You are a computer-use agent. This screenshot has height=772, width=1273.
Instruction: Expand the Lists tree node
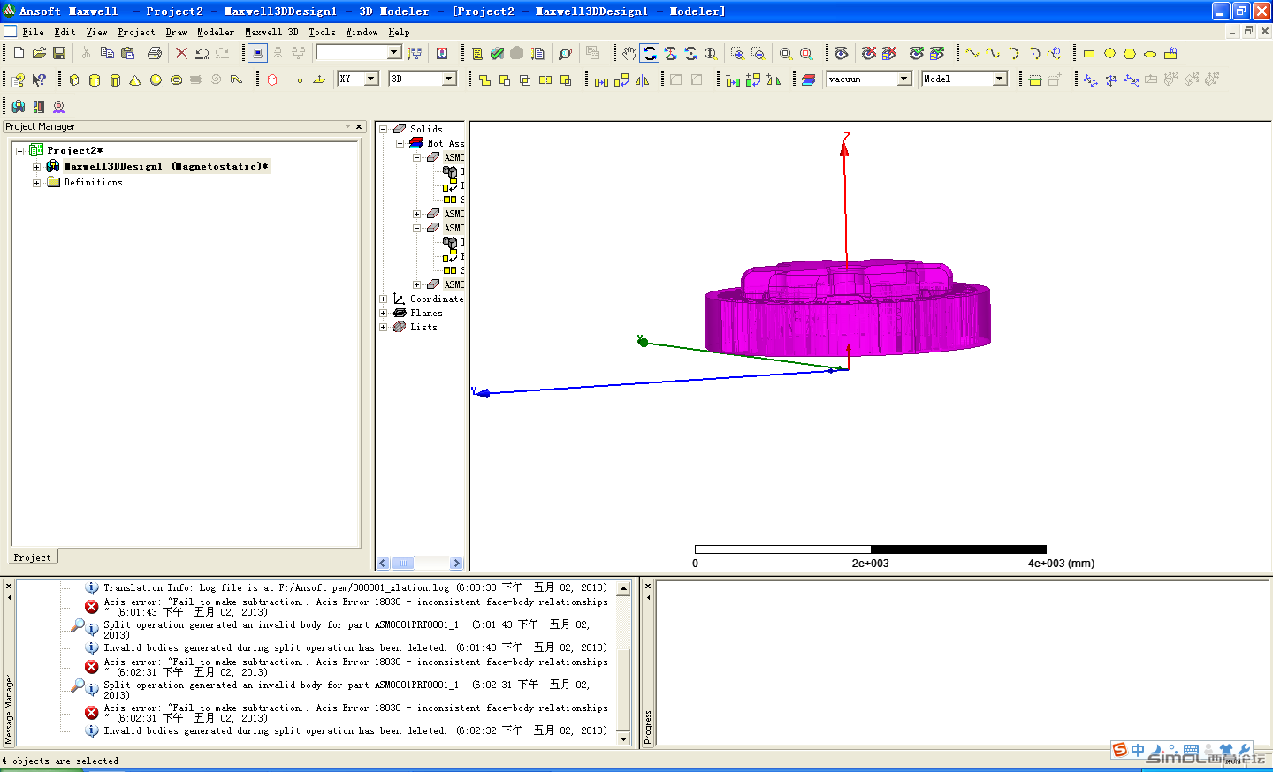[384, 327]
